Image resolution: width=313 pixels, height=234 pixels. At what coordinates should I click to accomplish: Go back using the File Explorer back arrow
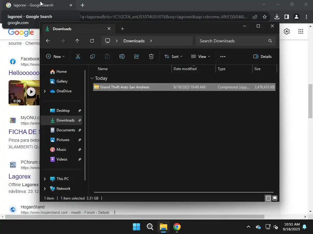[48, 41]
